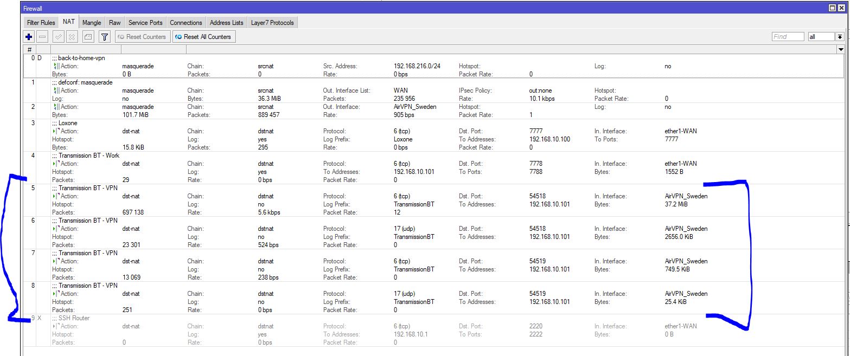Click action icon of back-to-home-vpn rule

(56, 66)
